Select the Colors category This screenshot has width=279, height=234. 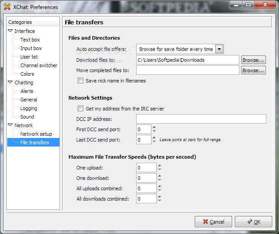pyautogui.click(x=27, y=74)
